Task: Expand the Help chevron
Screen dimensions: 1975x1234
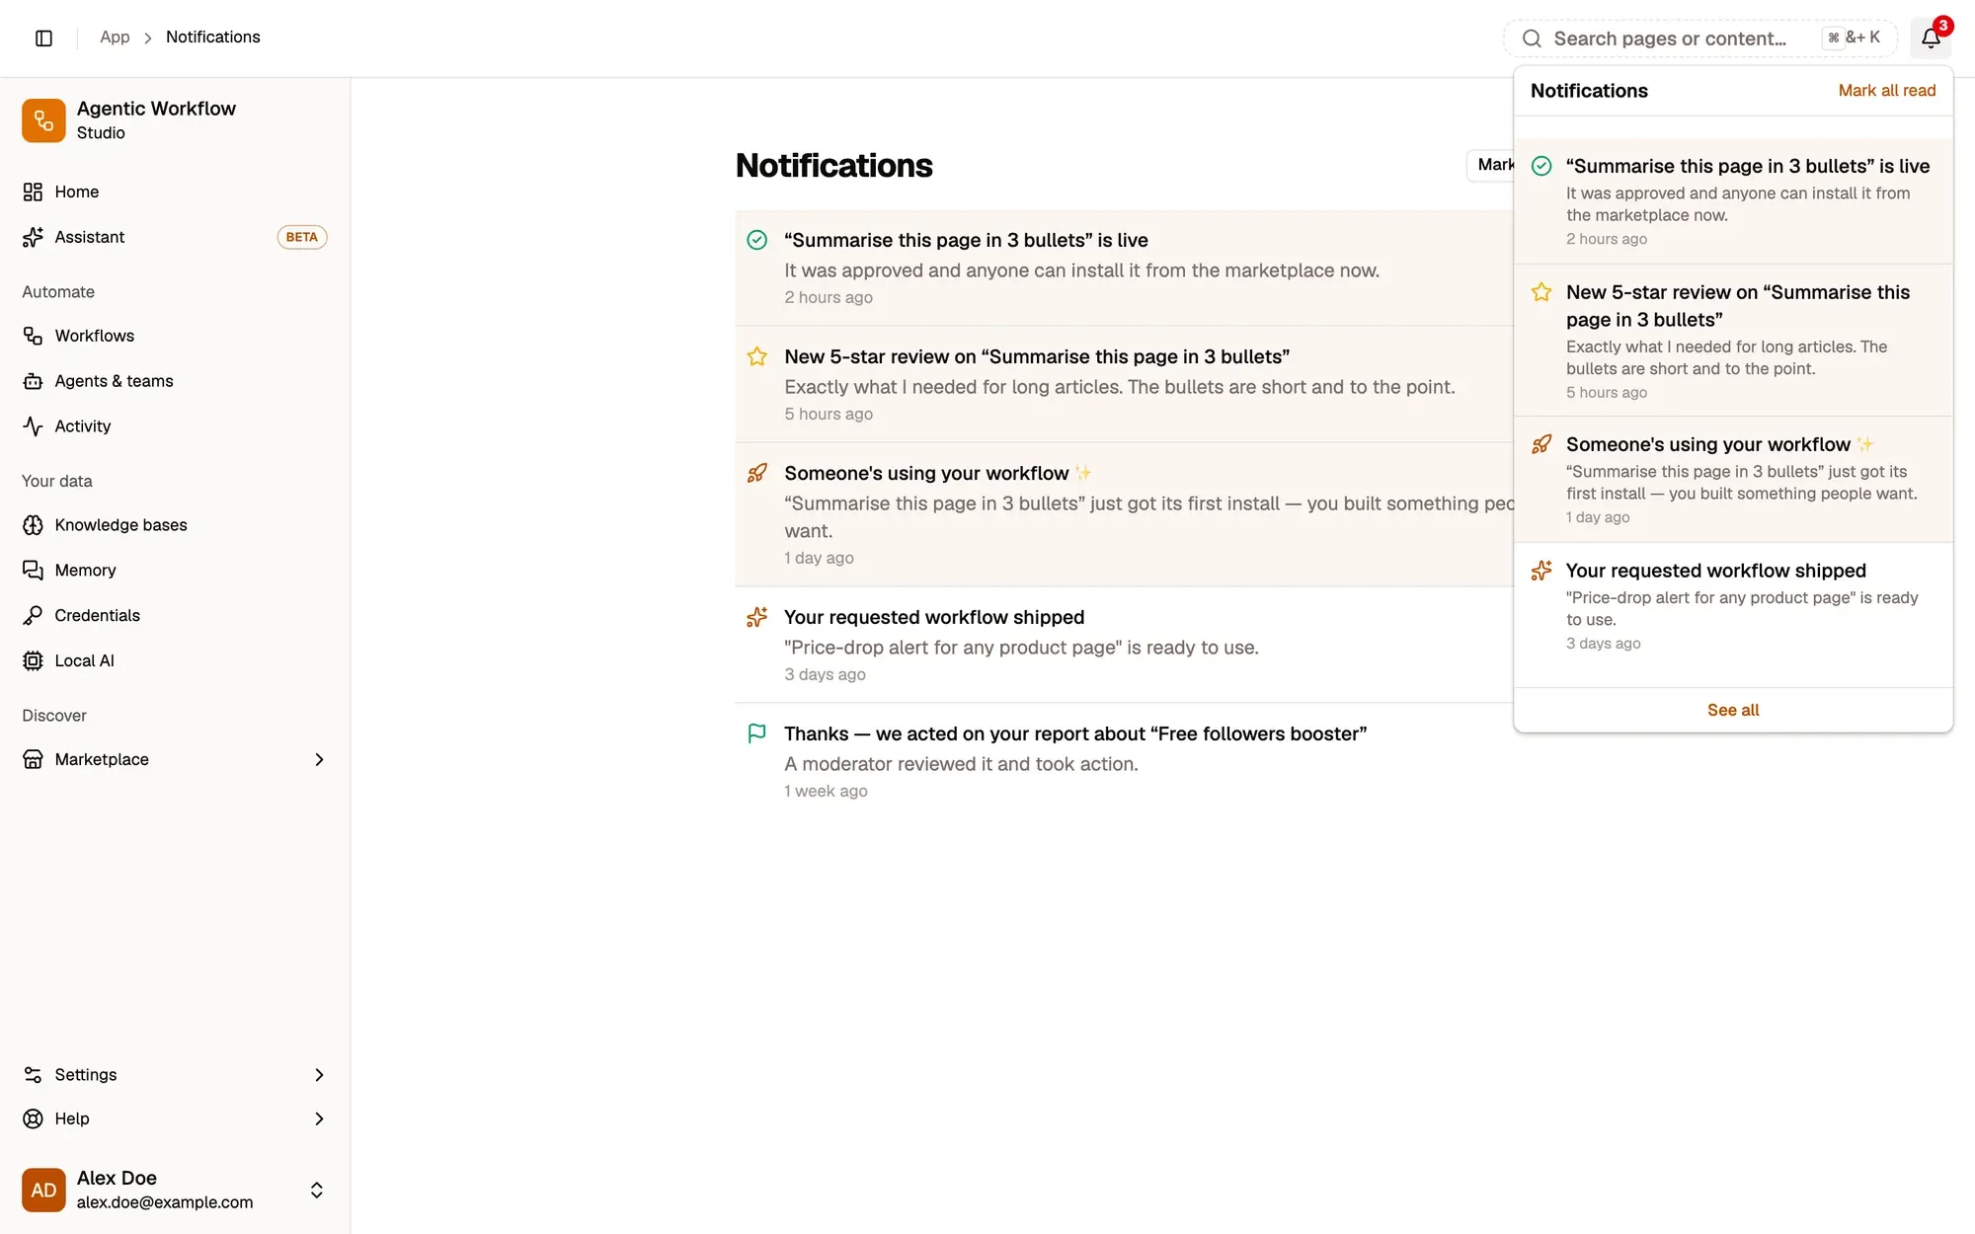Action: click(x=319, y=1118)
